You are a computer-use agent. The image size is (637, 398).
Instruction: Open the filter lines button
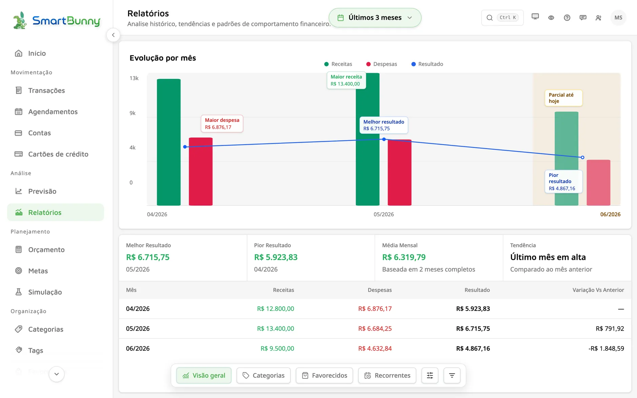pyautogui.click(x=452, y=375)
